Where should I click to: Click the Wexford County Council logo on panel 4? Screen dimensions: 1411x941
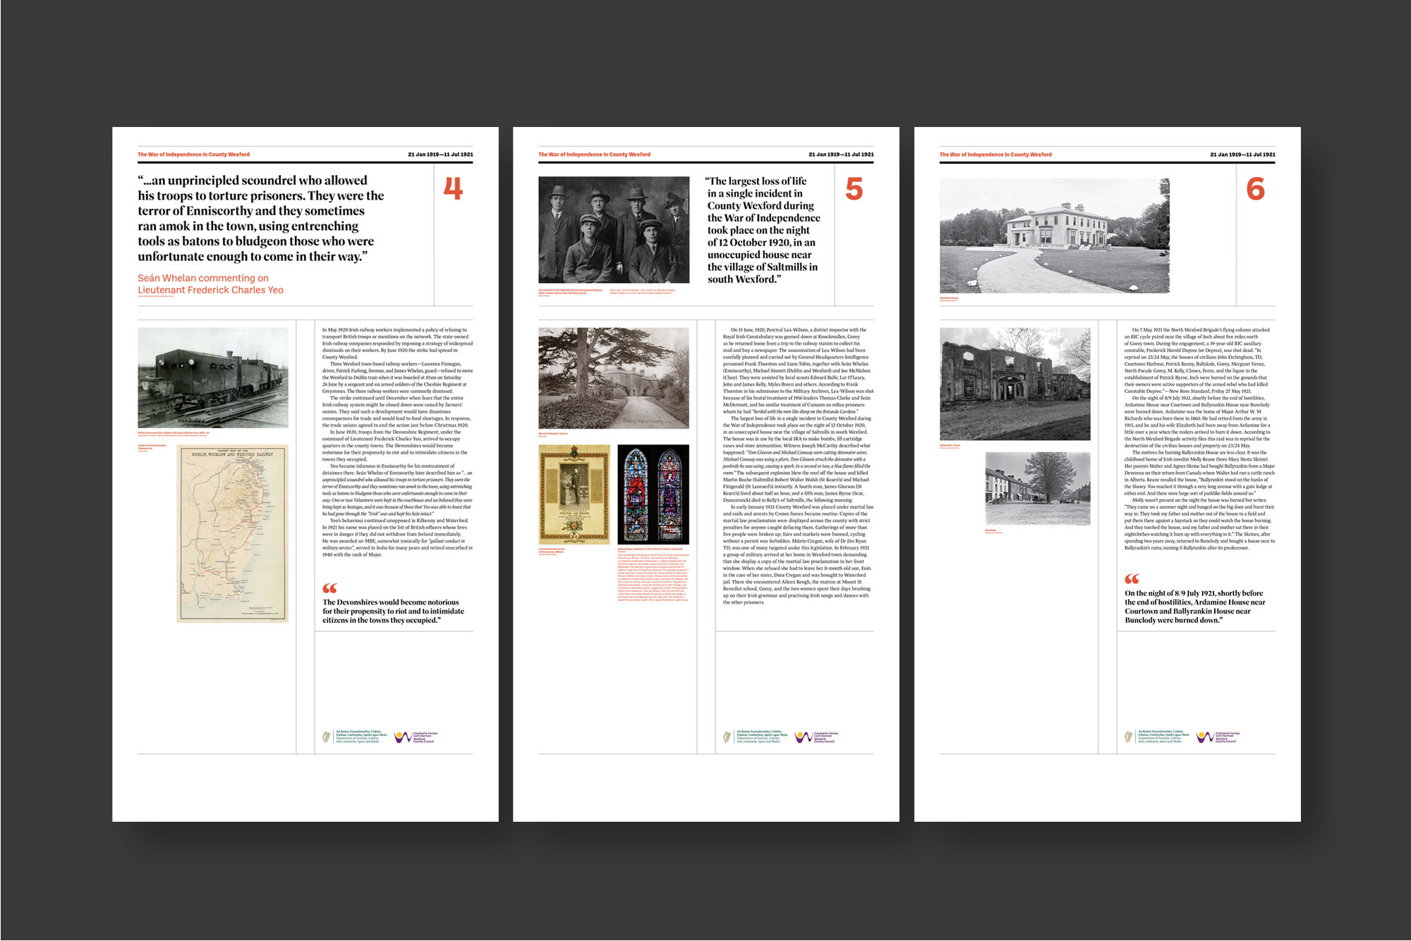click(x=403, y=737)
